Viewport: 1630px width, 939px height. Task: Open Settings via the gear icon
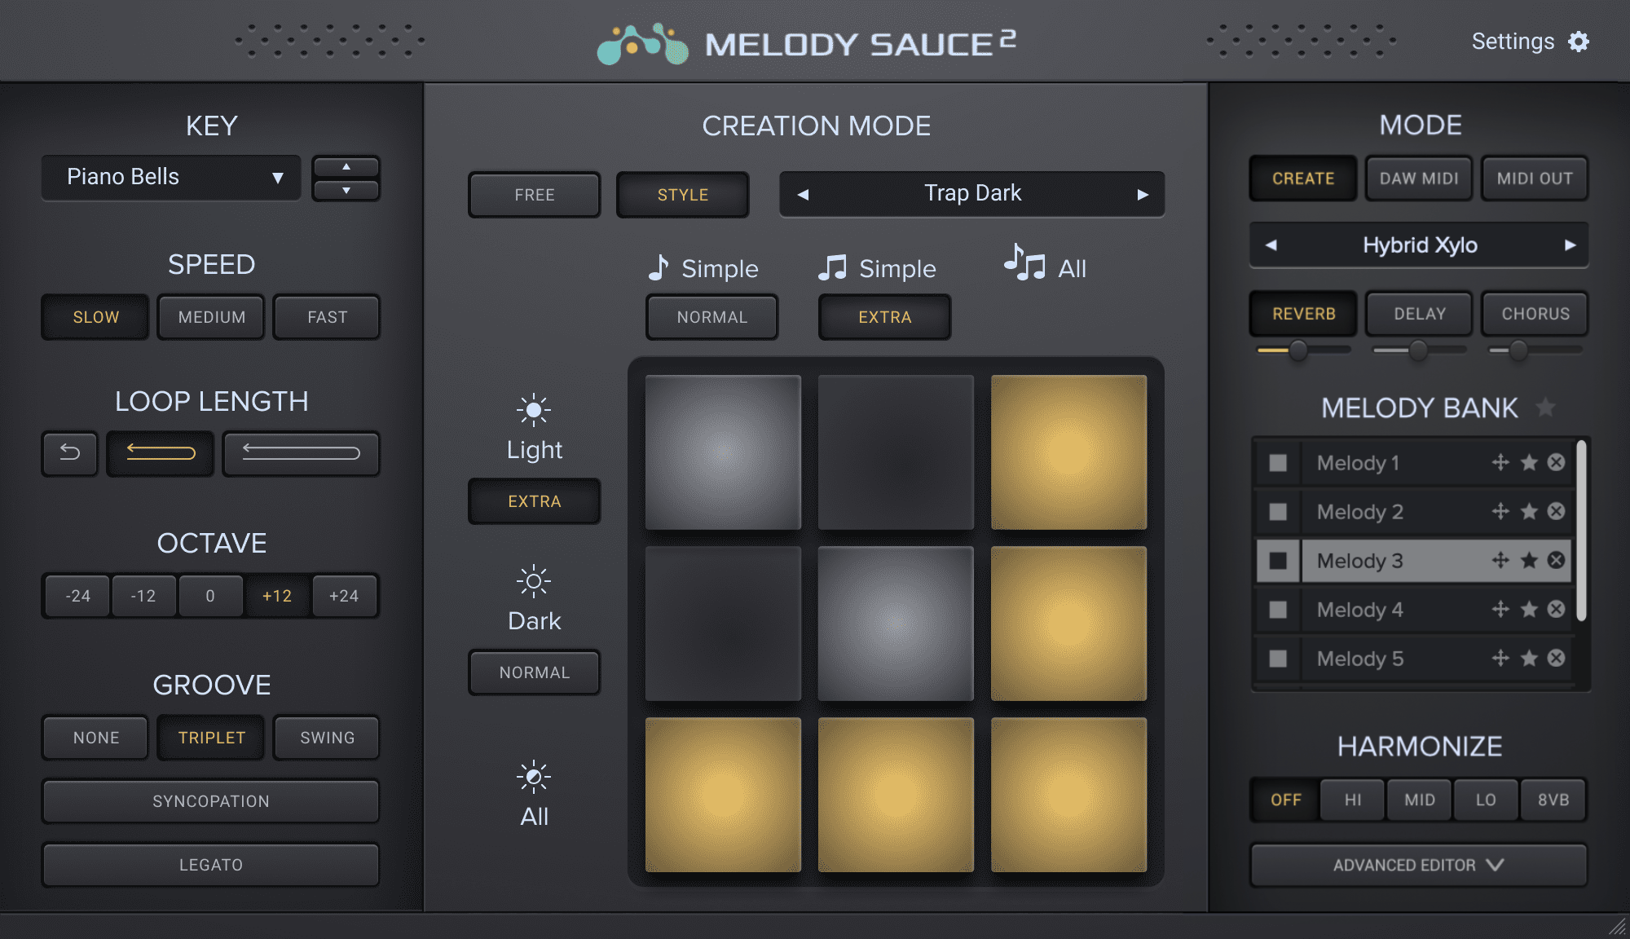click(x=1579, y=41)
